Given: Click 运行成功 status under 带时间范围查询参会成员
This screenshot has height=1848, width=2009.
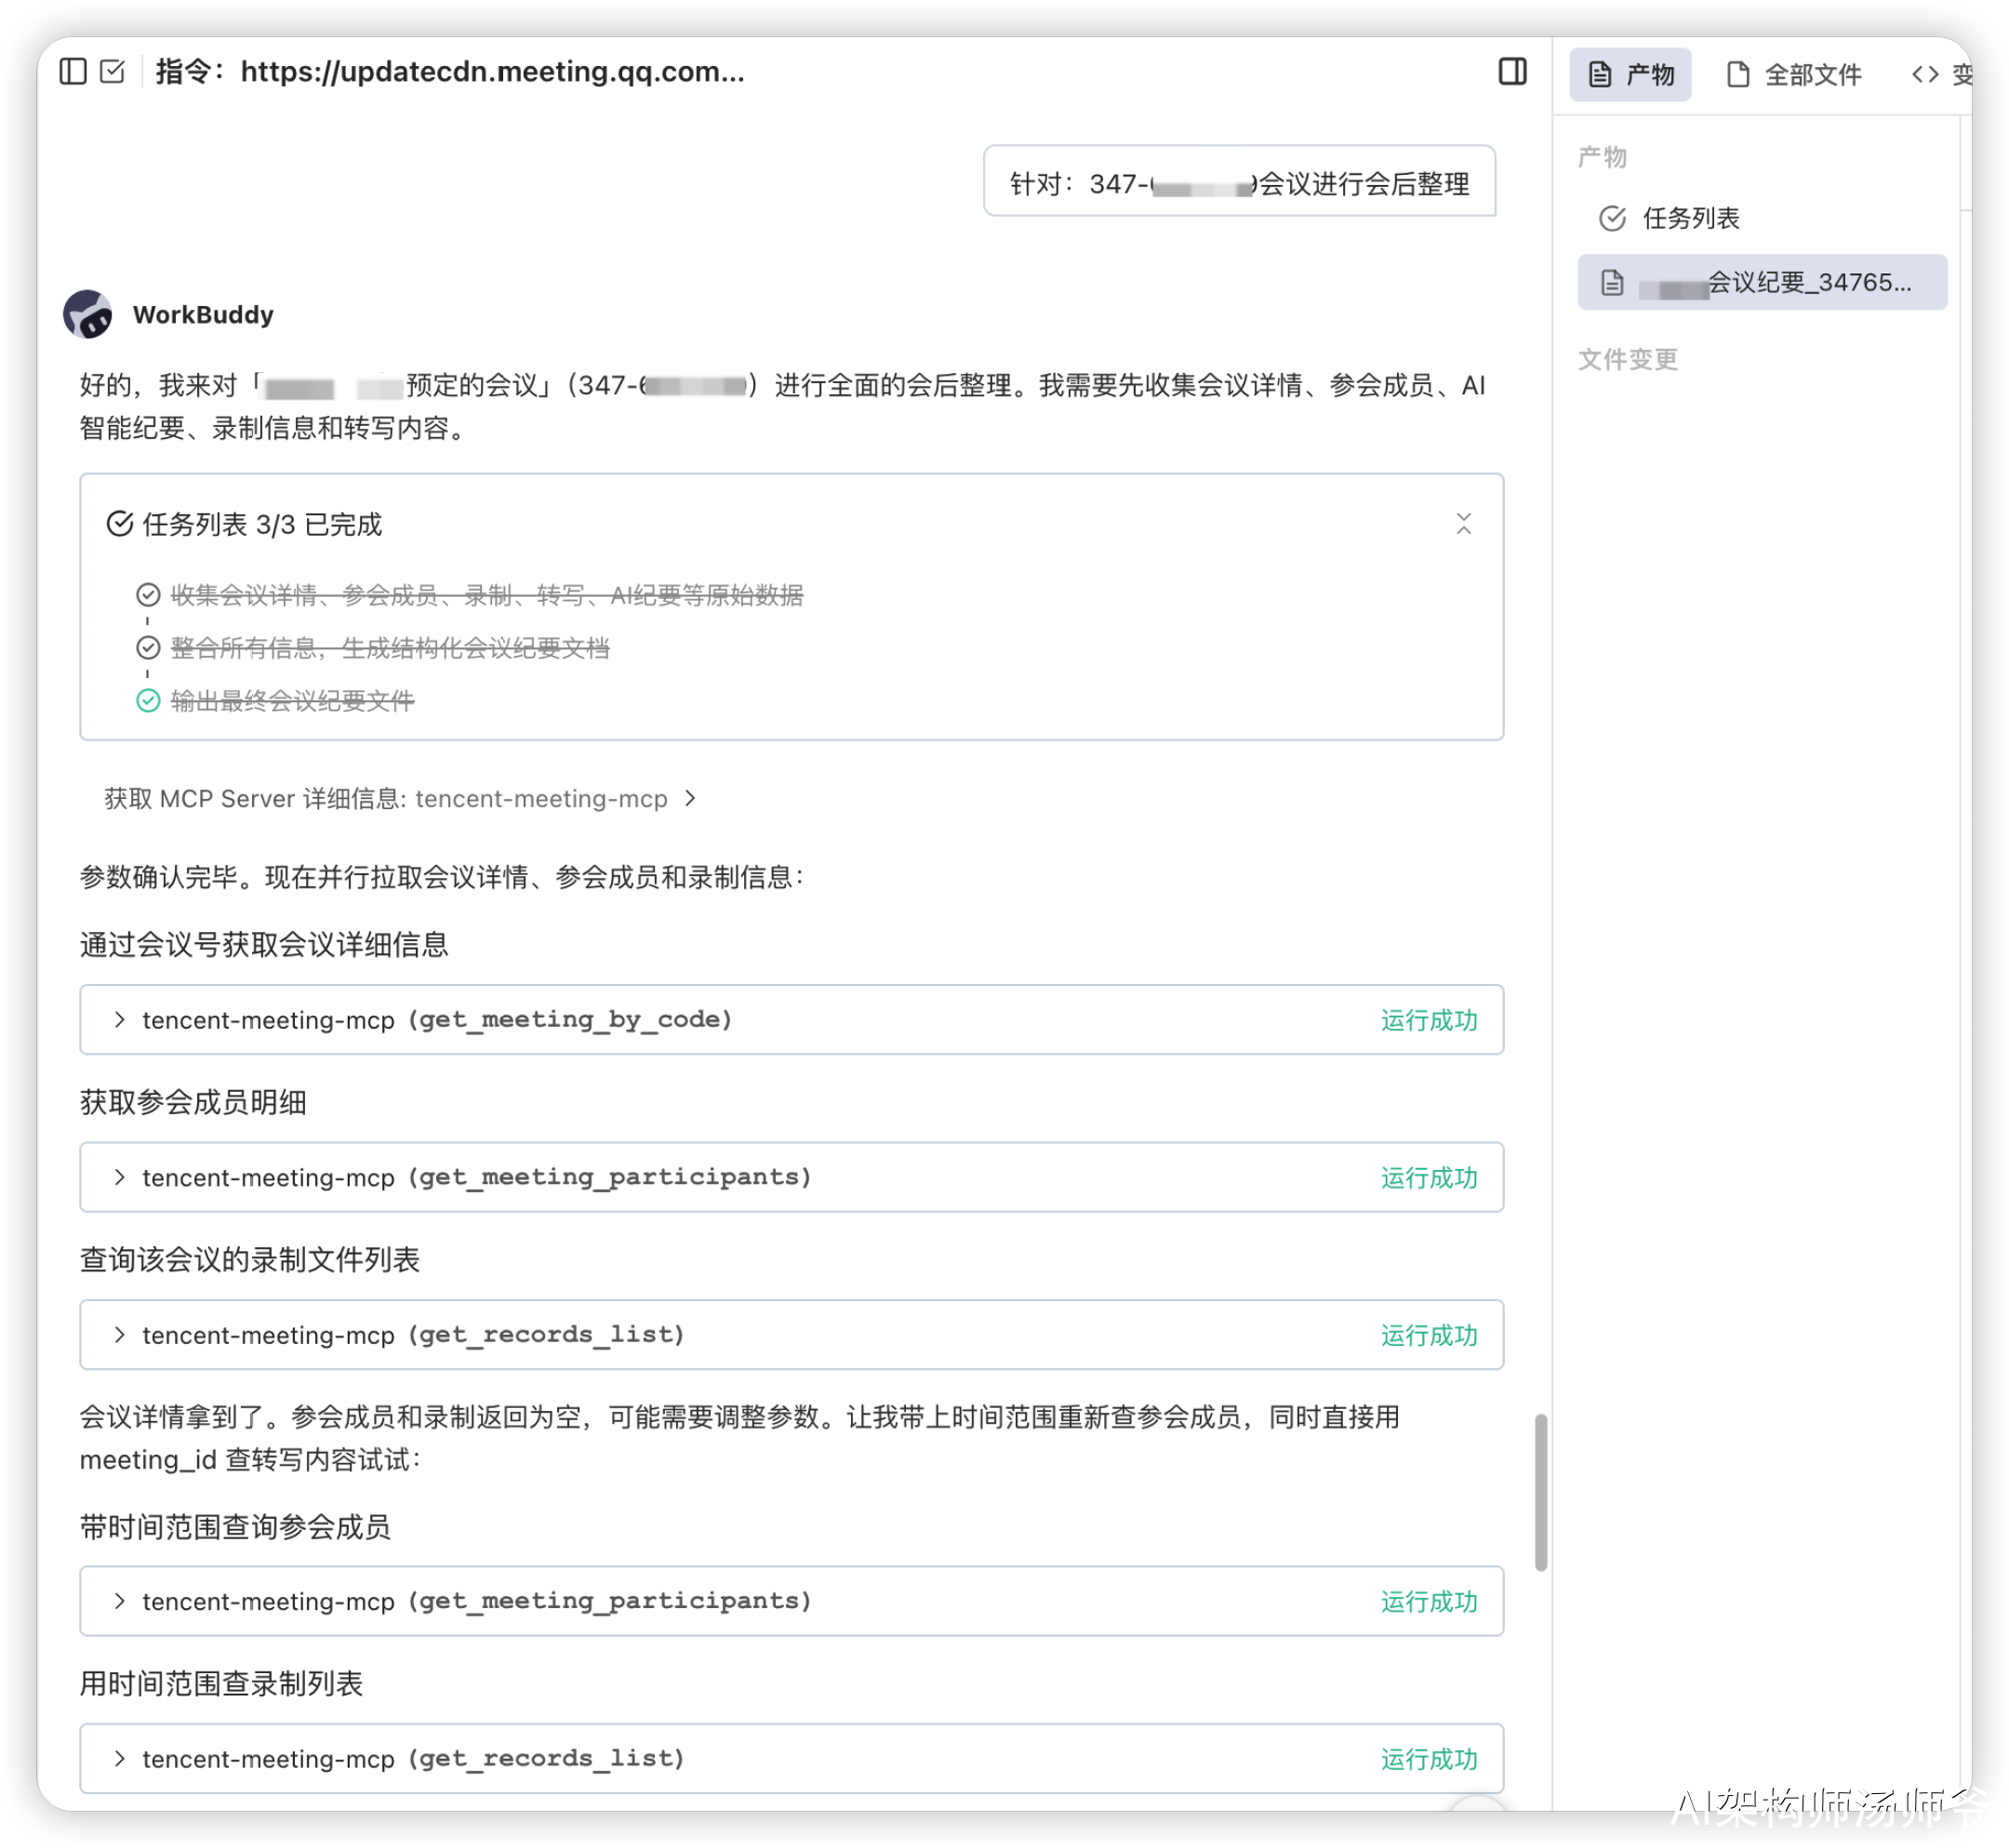Looking at the screenshot, I should tap(1429, 1602).
